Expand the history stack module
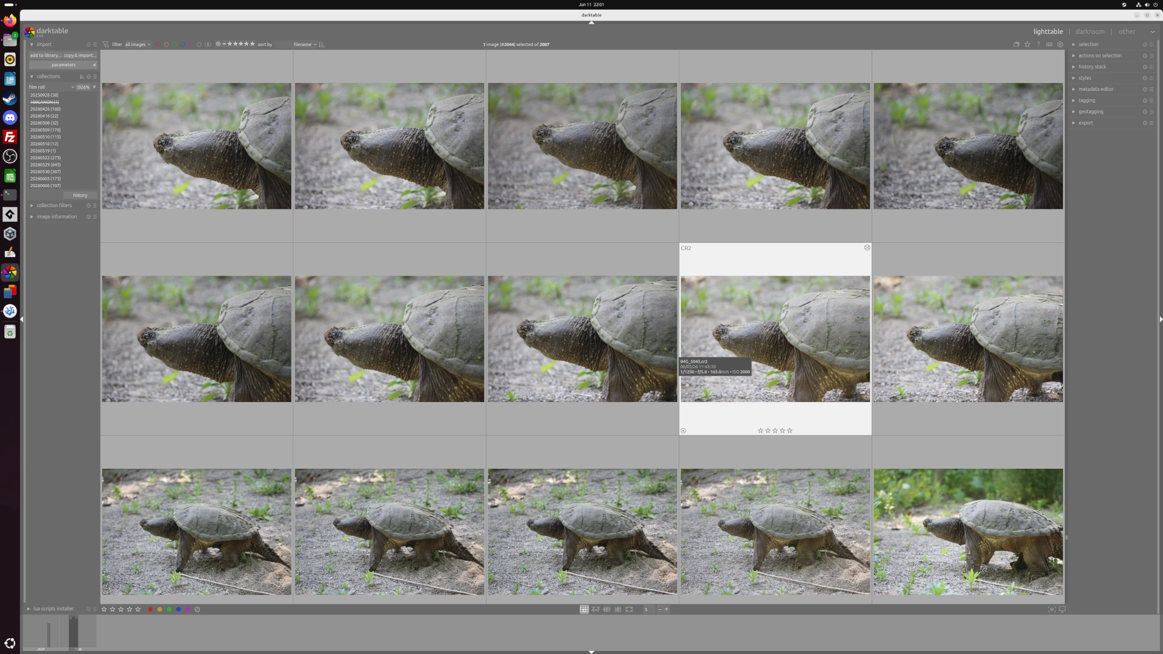 tap(1073, 67)
